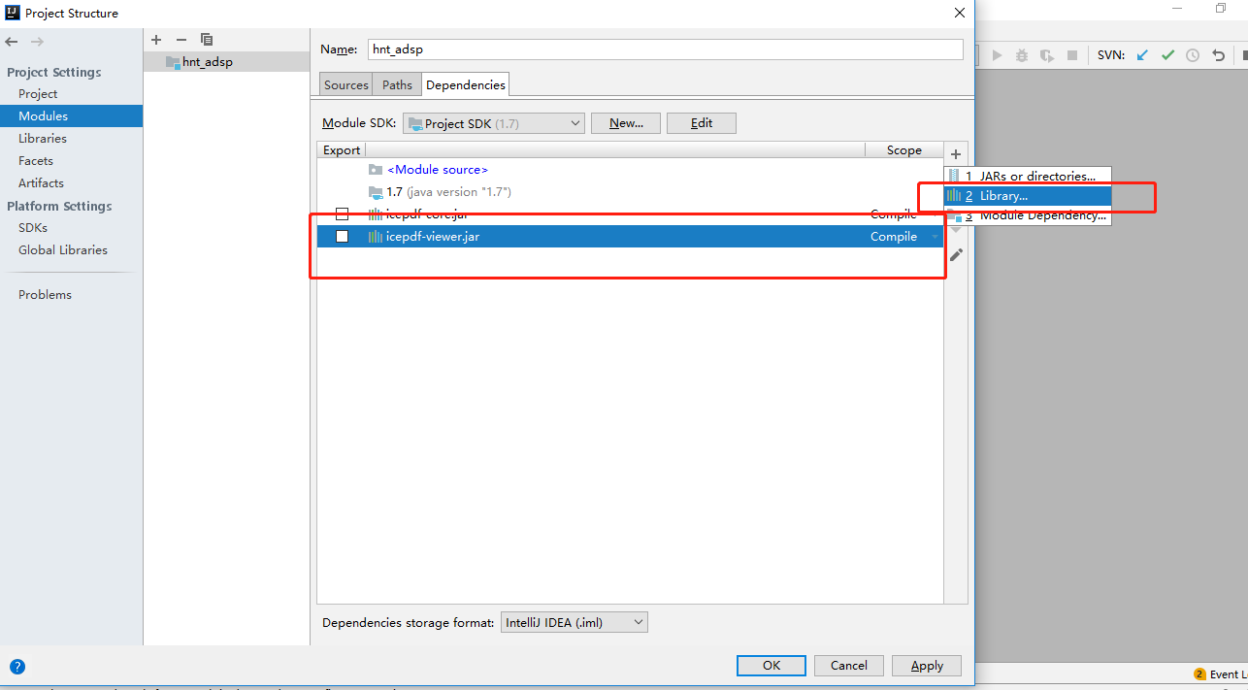The height and width of the screenshot is (690, 1248).
Task: Toggle the Export checkbox for icepdf-core.jar
Action: 342,214
